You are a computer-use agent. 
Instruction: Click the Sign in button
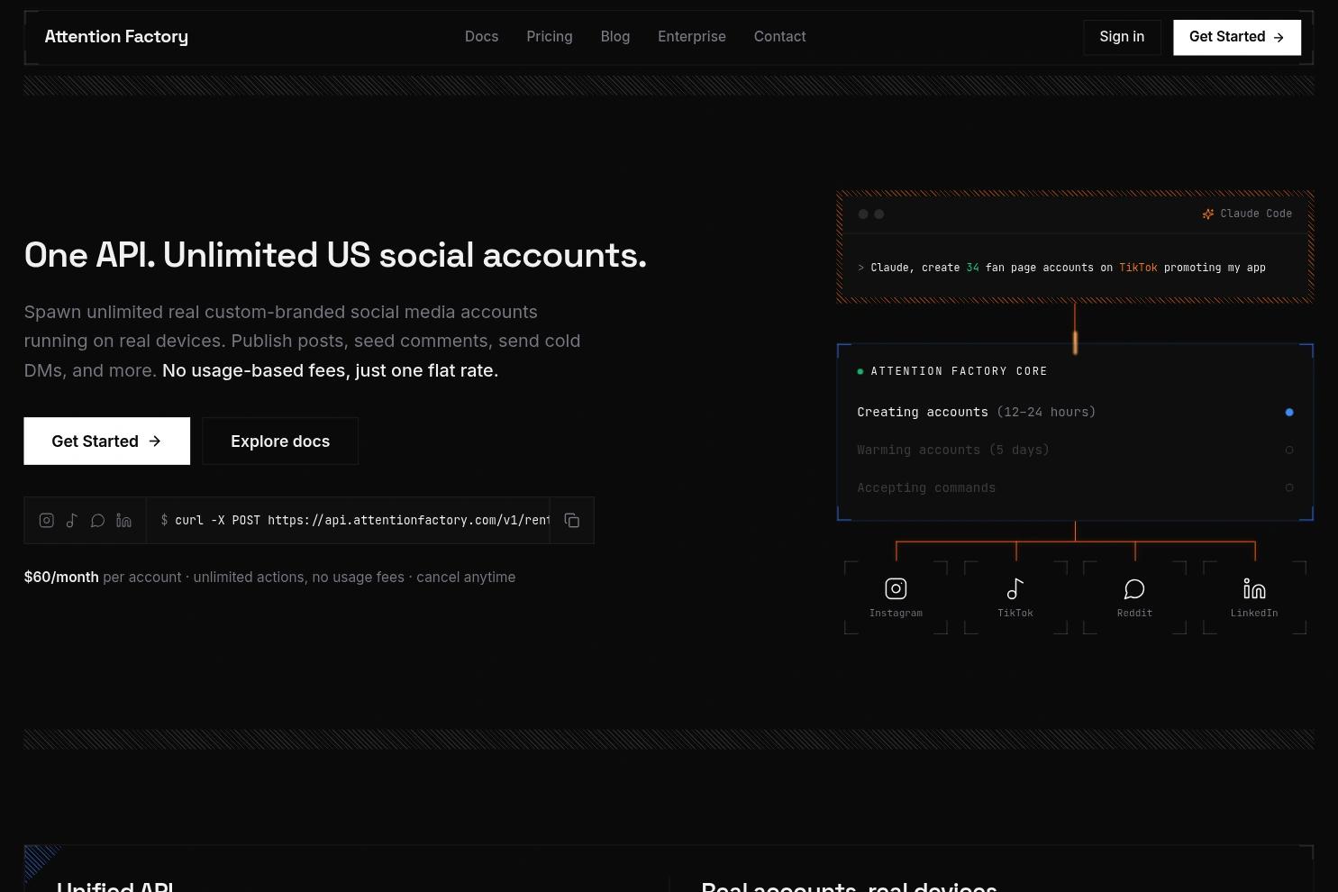[1122, 37]
